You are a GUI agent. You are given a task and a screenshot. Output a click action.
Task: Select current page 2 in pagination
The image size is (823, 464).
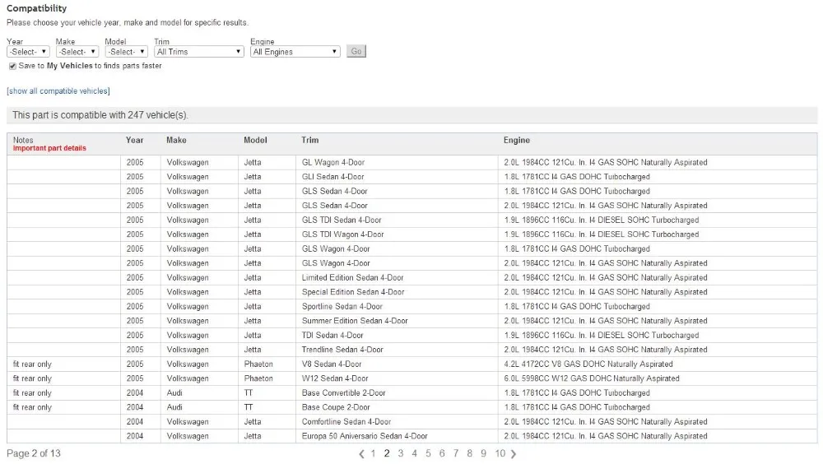387,453
